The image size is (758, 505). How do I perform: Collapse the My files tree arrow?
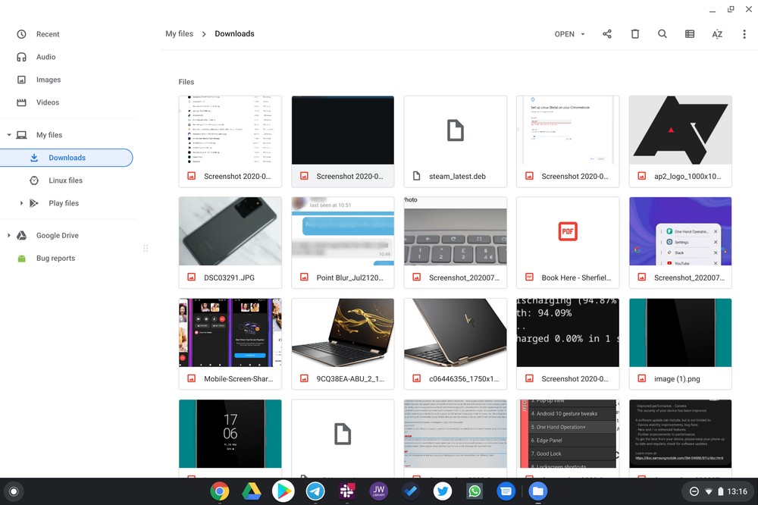(x=9, y=135)
